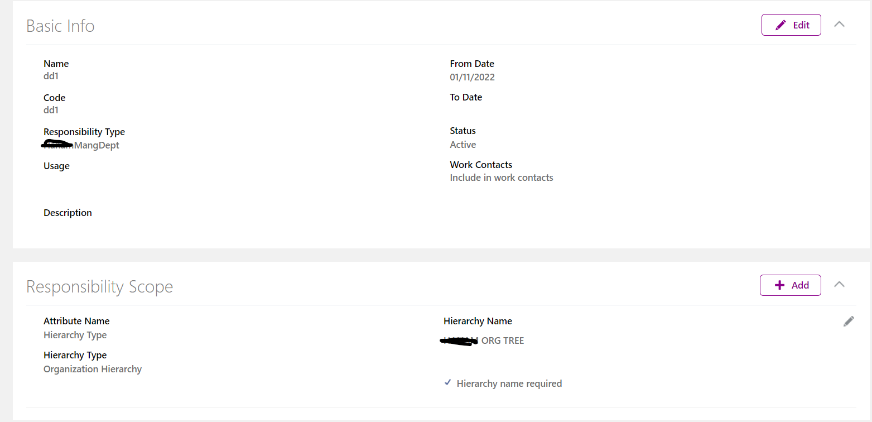The height and width of the screenshot is (422, 872).
Task: Click the Active status value
Action: [x=463, y=145]
